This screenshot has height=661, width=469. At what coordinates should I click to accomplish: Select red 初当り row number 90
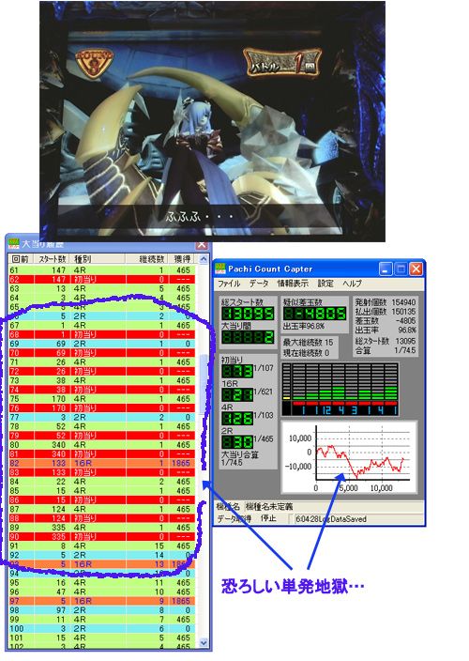click(x=102, y=537)
